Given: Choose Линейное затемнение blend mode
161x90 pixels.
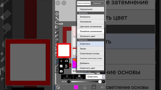Looking at the screenshot, I should 91,31.
